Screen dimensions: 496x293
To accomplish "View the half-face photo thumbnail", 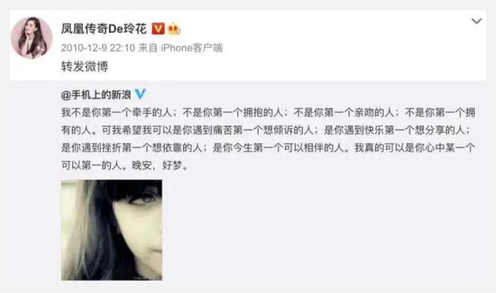I will click(112, 230).
